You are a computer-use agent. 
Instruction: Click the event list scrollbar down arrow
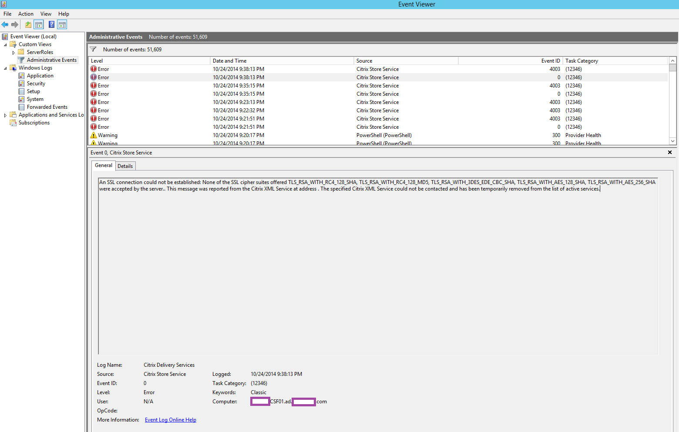coord(673,141)
